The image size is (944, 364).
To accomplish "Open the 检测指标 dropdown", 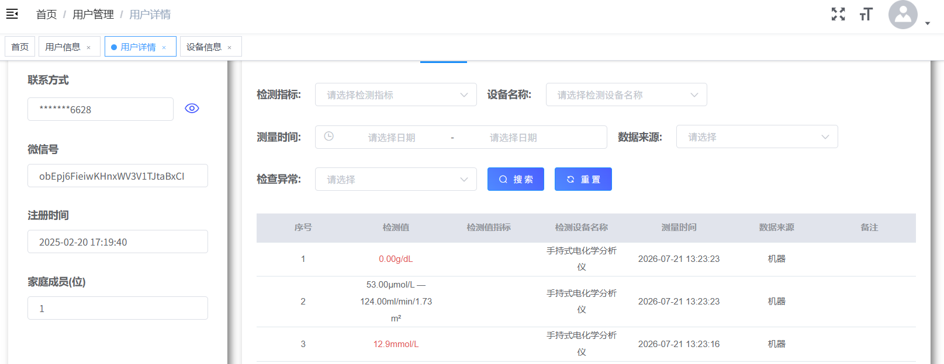I will click(396, 94).
